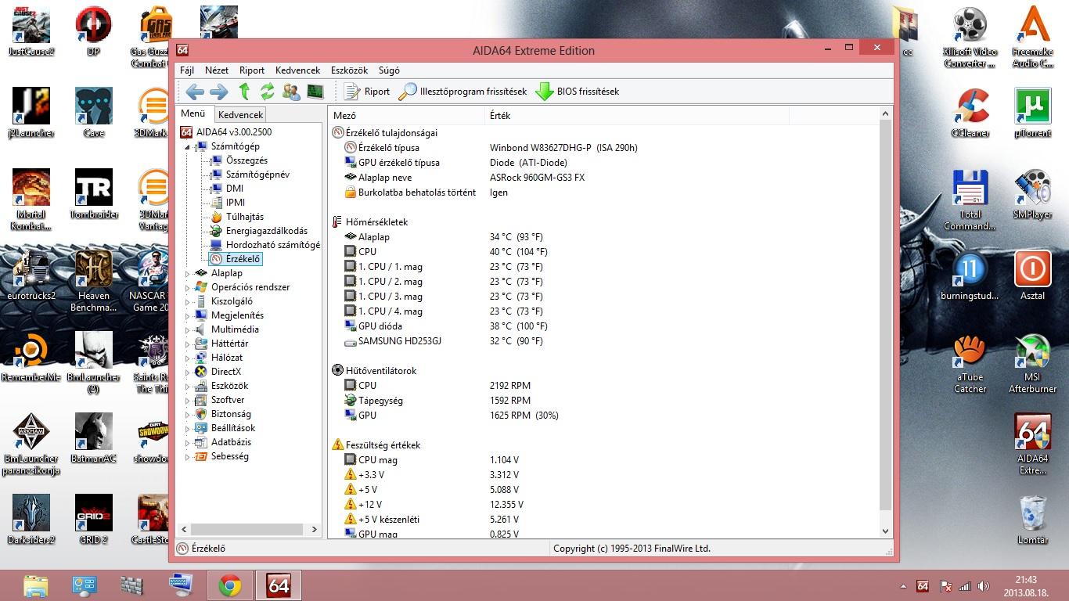Select Eszközök in the tree
The width and height of the screenshot is (1069, 601).
[x=229, y=386]
